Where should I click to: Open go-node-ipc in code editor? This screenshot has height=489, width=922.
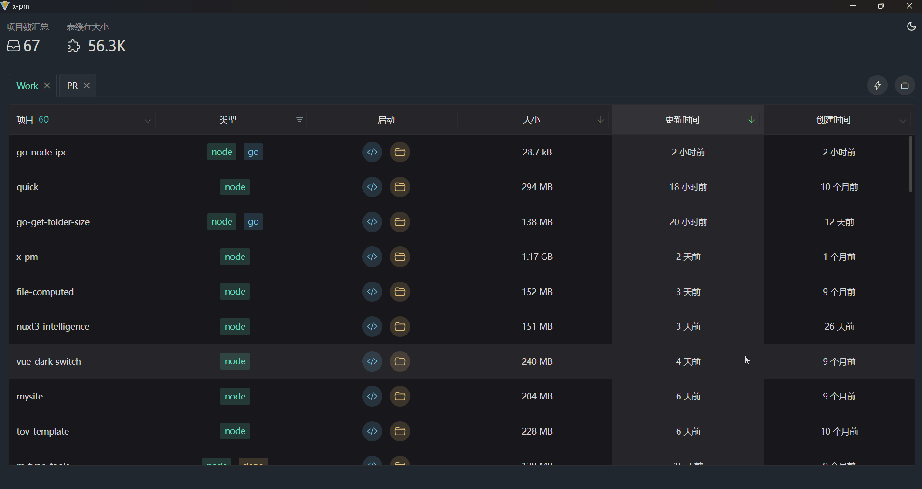(372, 152)
